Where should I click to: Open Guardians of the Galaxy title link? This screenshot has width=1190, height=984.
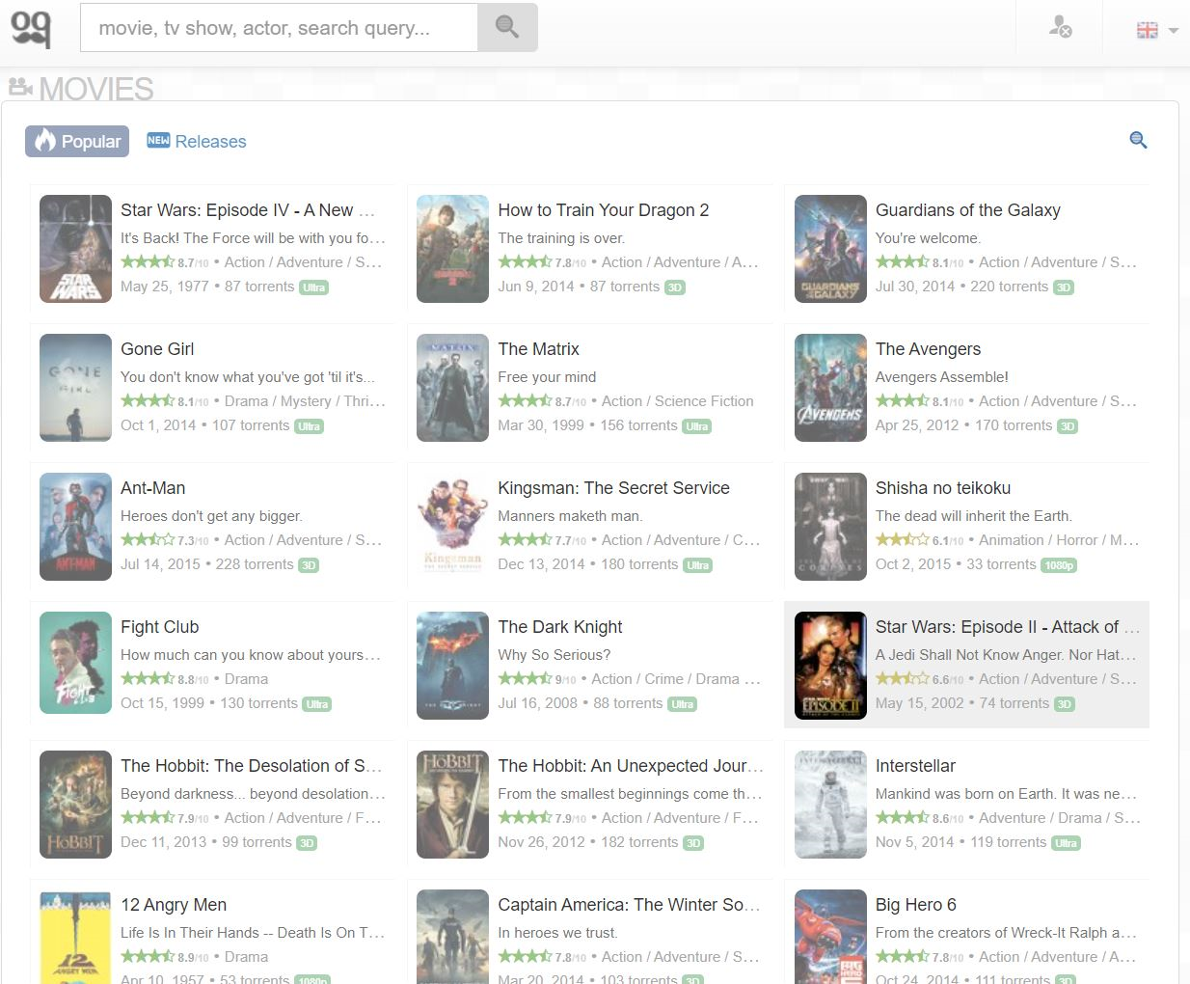tap(968, 210)
